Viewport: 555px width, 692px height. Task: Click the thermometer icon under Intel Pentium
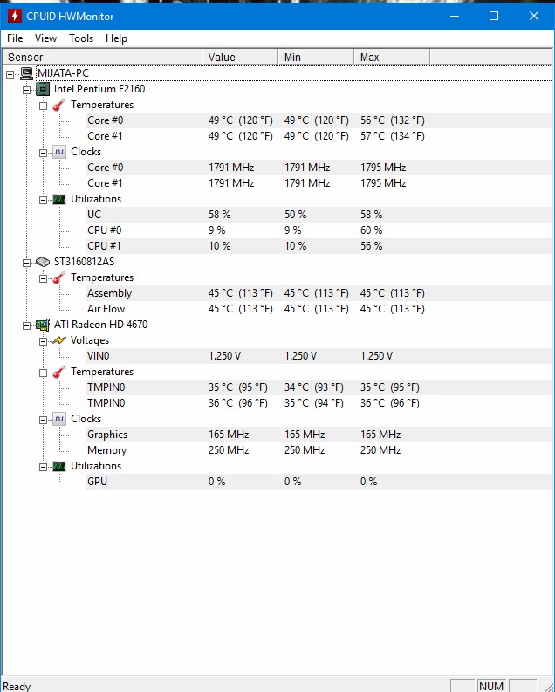(x=59, y=105)
